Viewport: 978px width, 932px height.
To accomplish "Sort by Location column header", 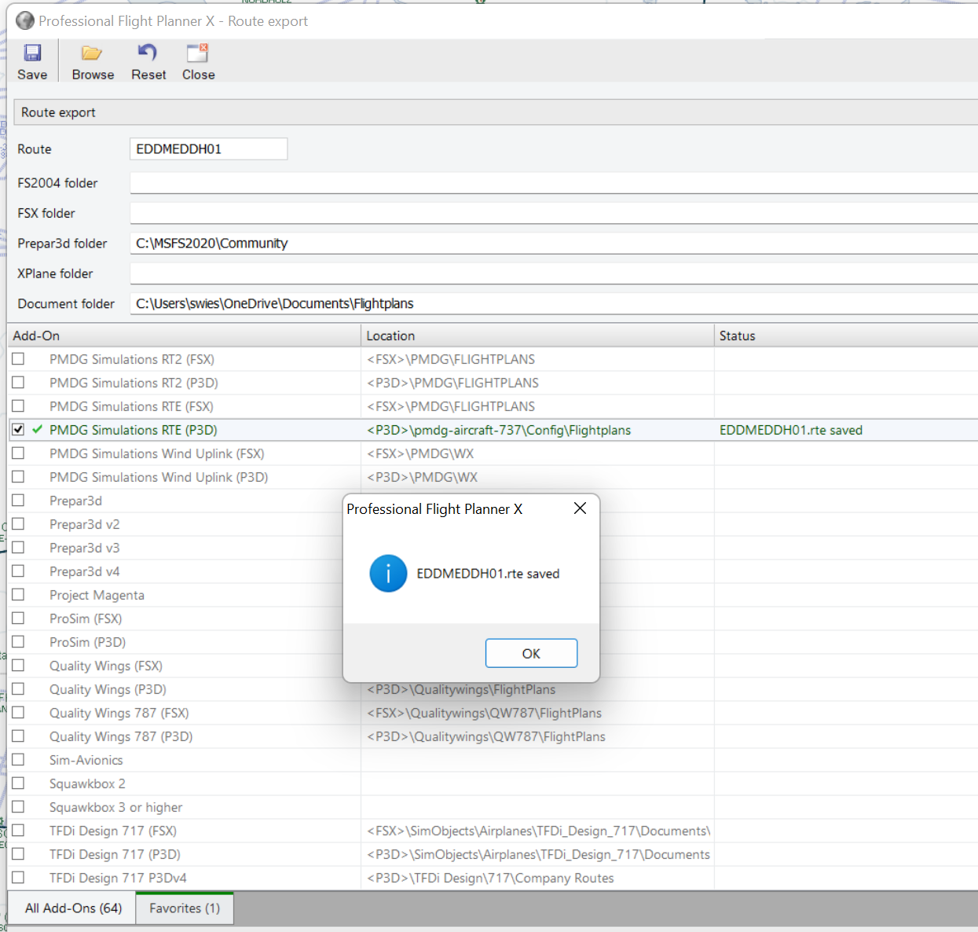I will (x=537, y=336).
